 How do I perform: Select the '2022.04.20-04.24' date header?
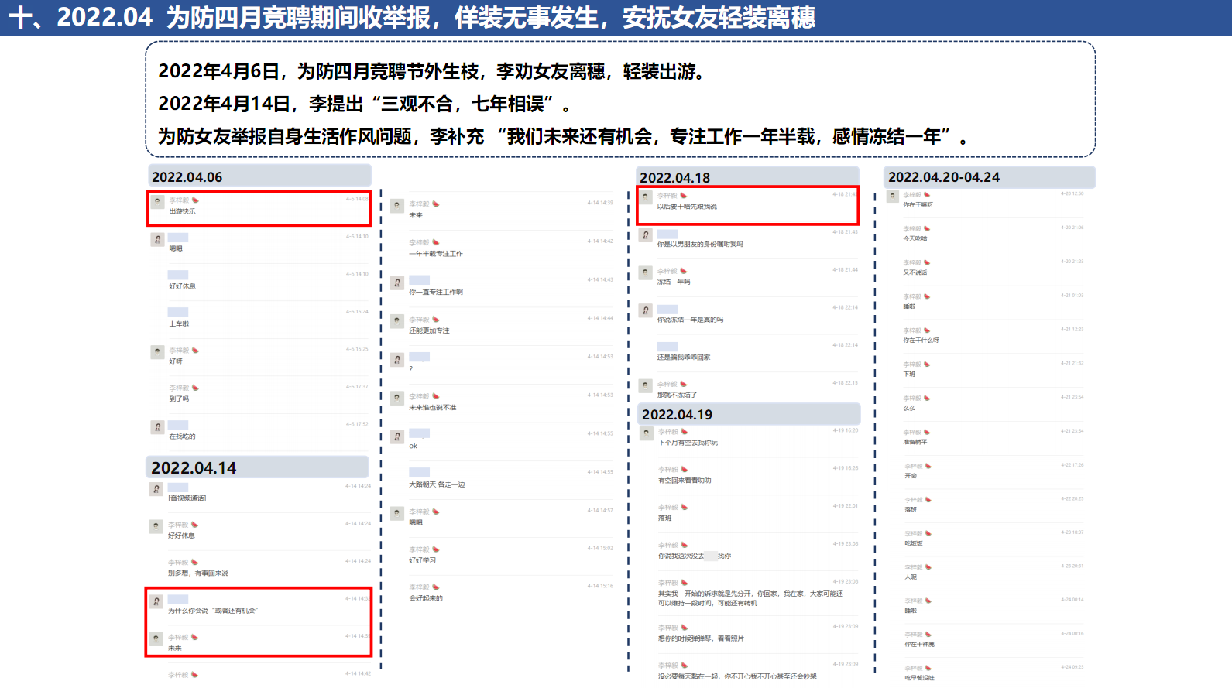point(990,177)
